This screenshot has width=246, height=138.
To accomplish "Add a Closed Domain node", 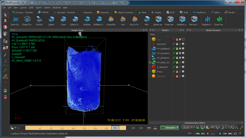I will tap(28, 21).
